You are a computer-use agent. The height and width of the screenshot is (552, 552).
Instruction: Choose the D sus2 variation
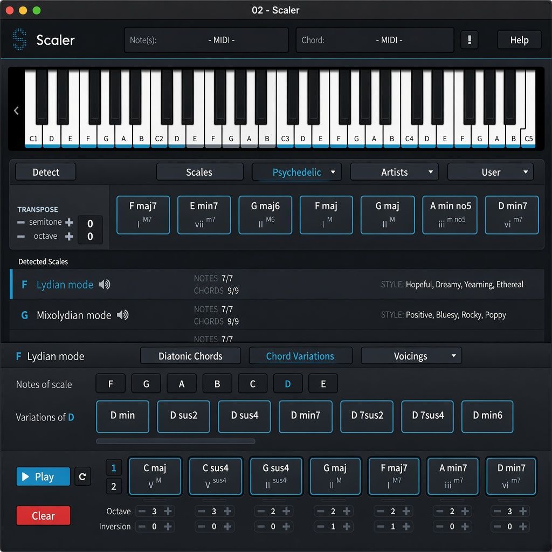pyautogui.click(x=183, y=416)
